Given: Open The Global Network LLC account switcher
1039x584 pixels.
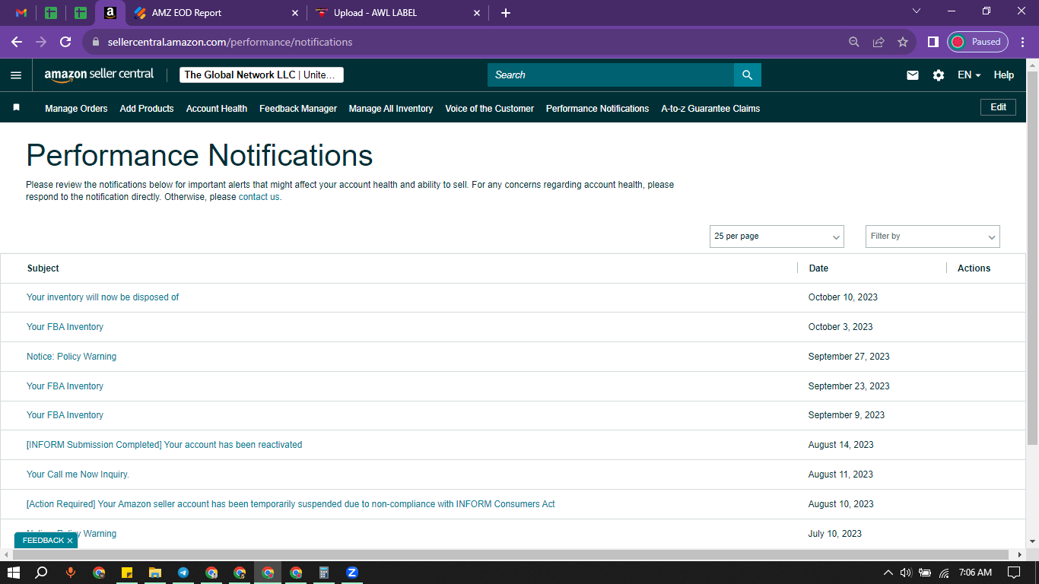Looking at the screenshot, I should pos(262,75).
